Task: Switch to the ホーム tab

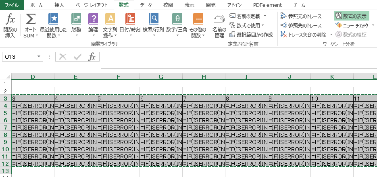Action: pyautogui.click(x=37, y=5)
